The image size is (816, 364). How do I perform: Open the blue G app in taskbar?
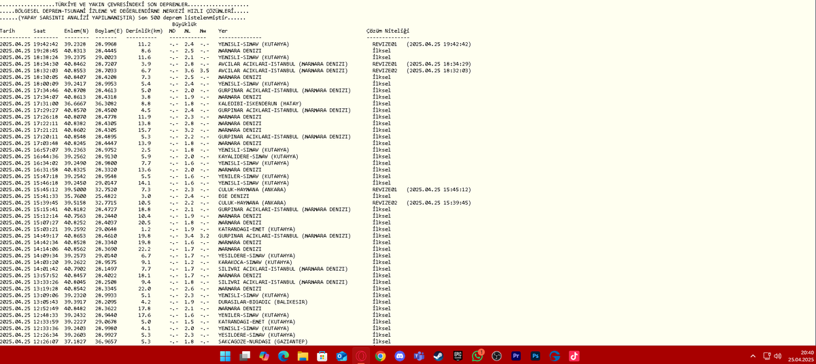(555, 356)
